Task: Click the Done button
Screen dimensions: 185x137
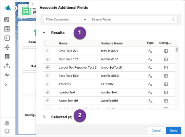Action: 174,131
